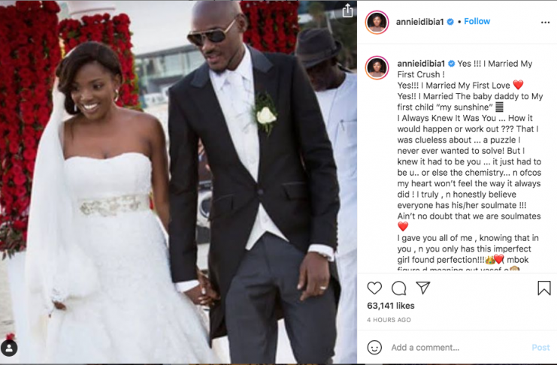The image size is (557, 365).
Task: Click the tagged people icon on photo
Action: [9, 348]
